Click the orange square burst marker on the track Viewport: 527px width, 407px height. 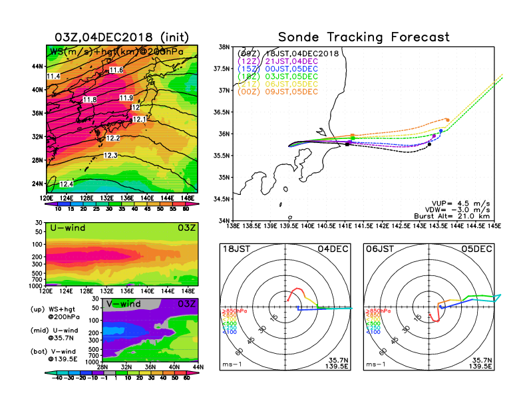352,136
